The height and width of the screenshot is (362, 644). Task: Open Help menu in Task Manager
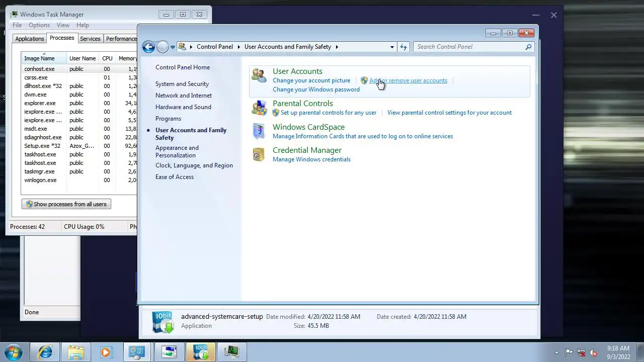(x=83, y=25)
